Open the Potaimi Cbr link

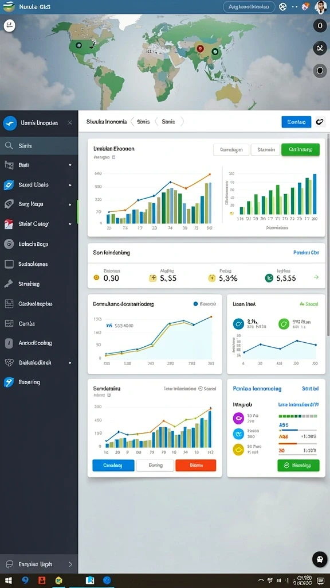pos(306,253)
